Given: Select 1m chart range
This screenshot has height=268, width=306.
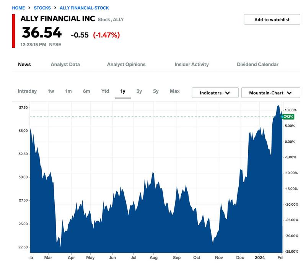Looking at the screenshot, I should [68, 91].
